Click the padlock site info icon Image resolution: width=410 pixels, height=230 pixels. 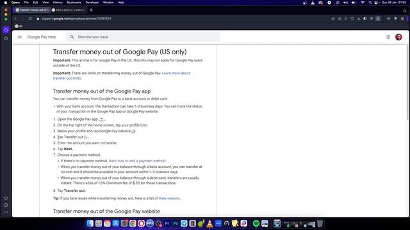pos(38,19)
